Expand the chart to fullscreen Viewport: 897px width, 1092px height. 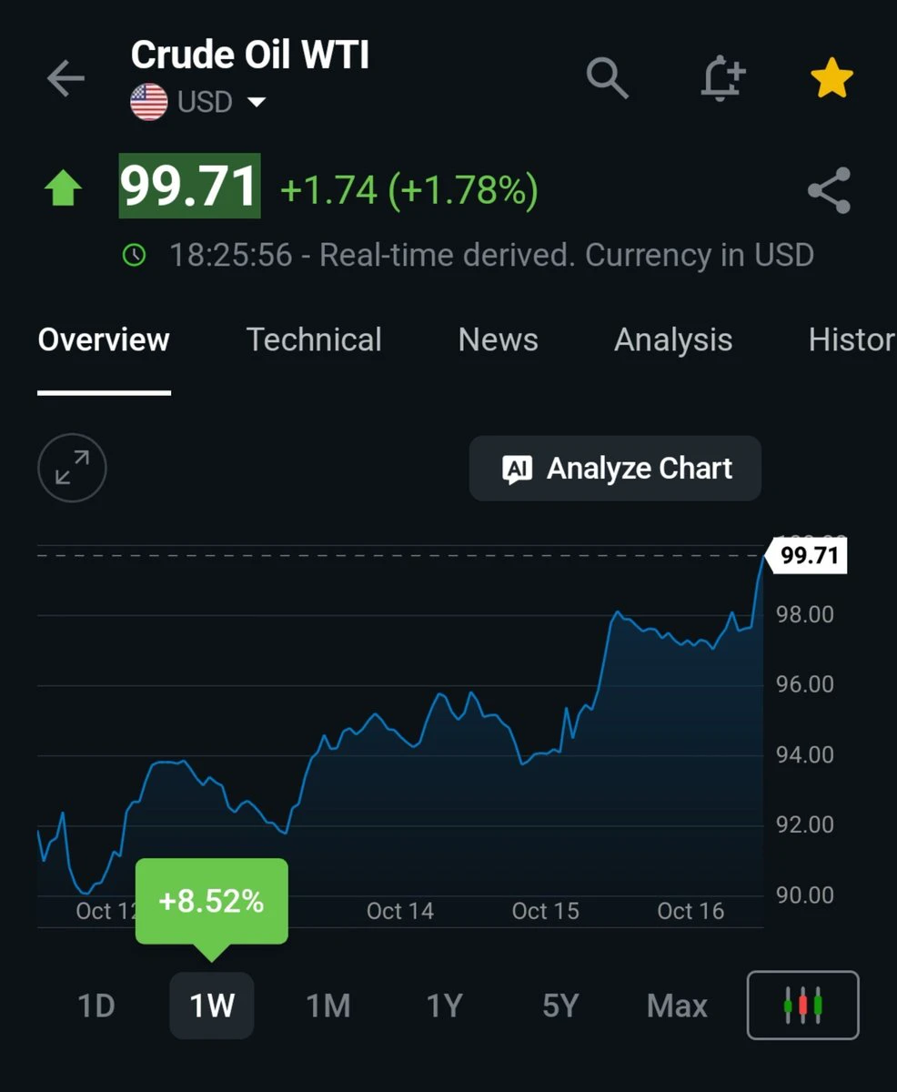(x=72, y=469)
